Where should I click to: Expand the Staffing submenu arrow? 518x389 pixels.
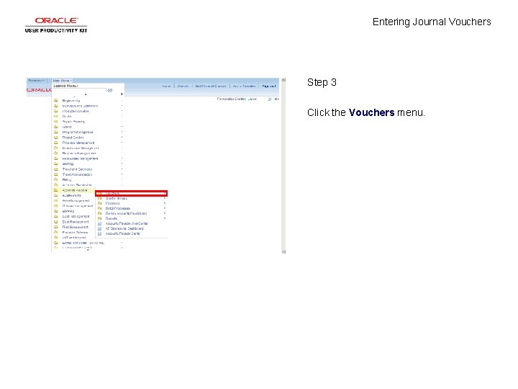coord(122,164)
